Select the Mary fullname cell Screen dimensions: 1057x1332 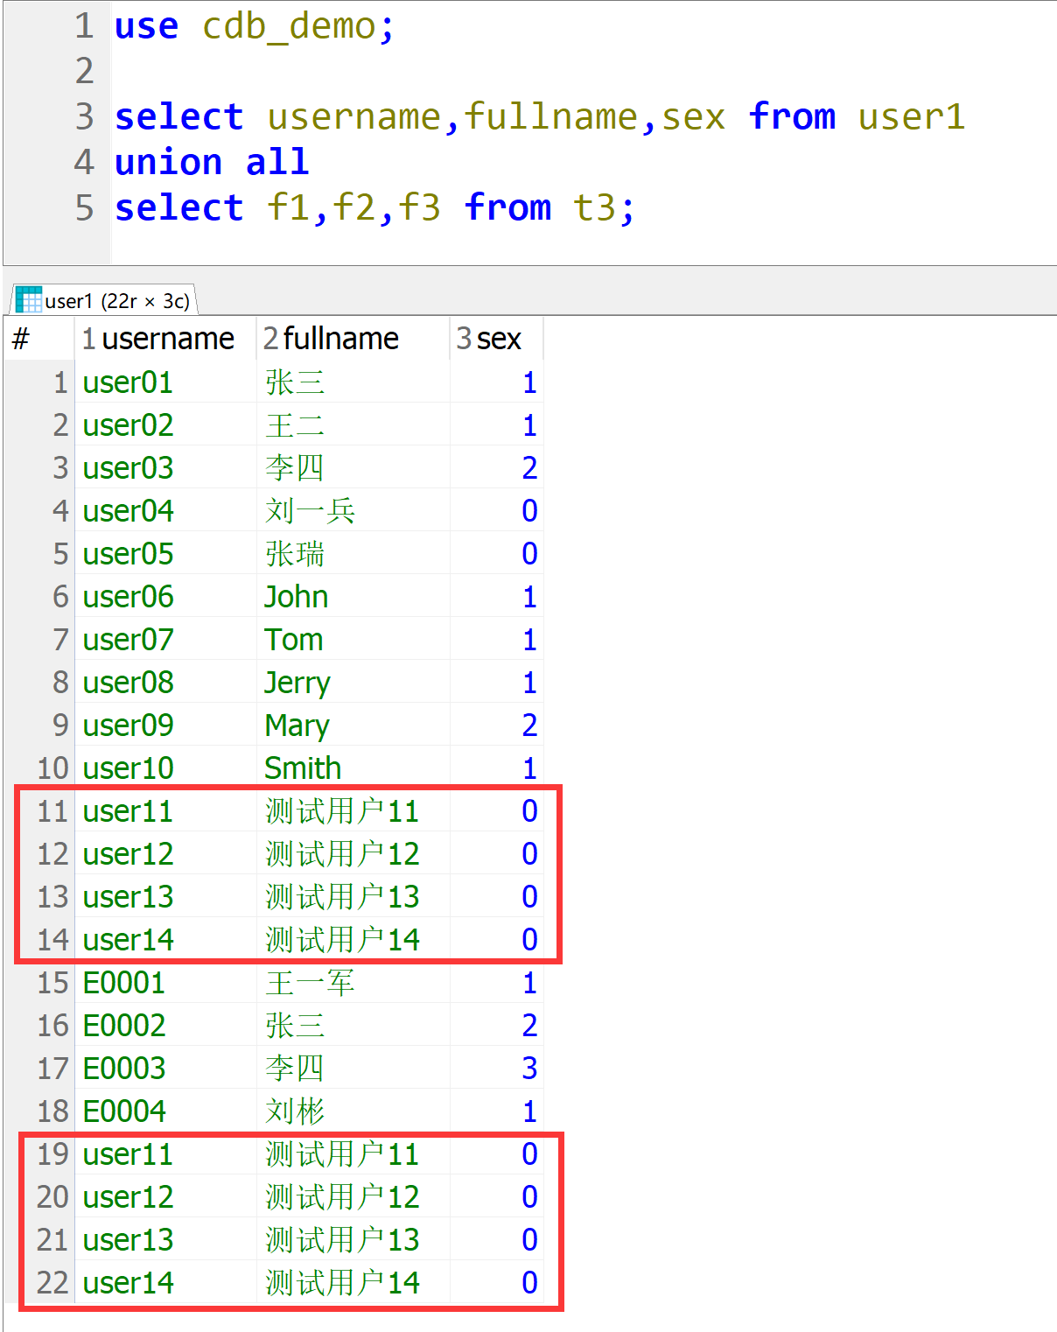[x=297, y=726]
